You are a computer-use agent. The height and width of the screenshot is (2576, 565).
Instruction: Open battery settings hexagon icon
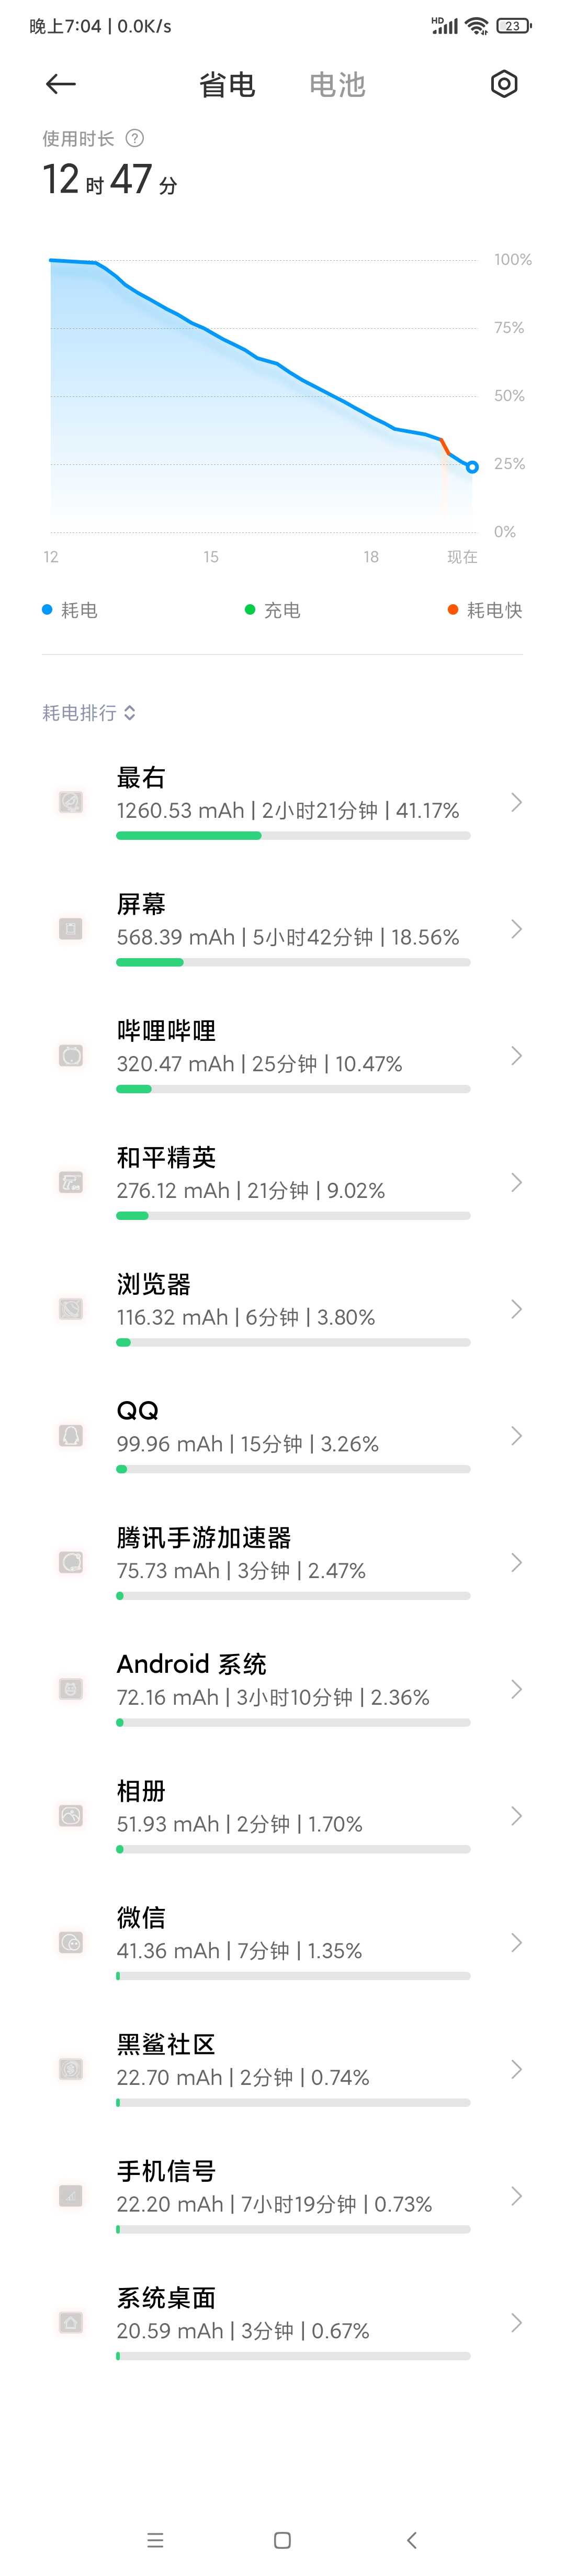pyautogui.click(x=504, y=84)
